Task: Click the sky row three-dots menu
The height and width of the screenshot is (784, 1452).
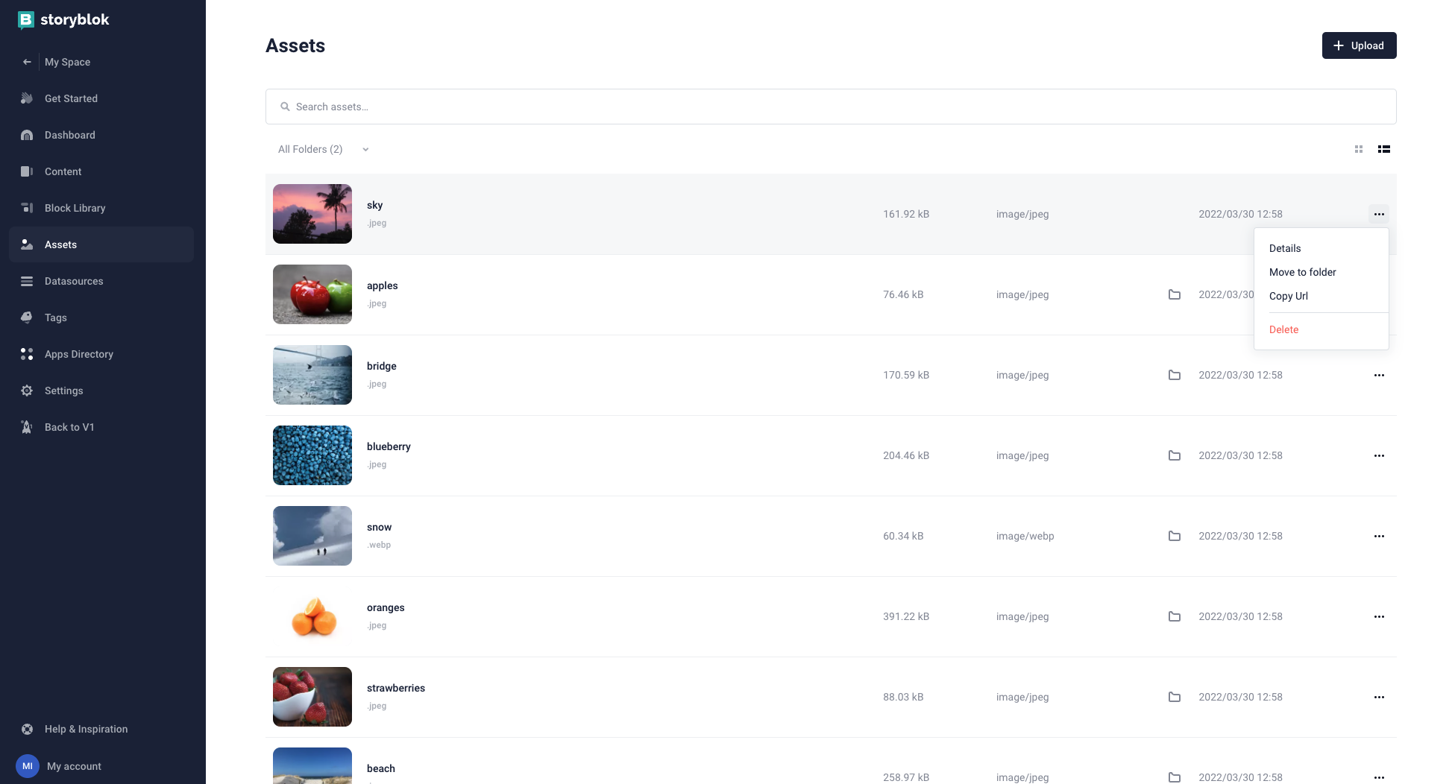Action: coord(1379,214)
